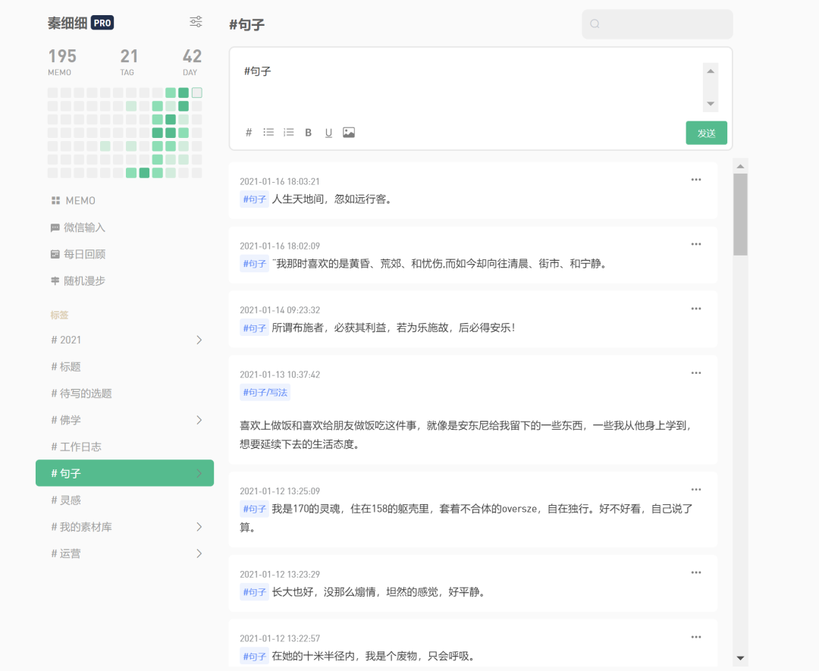Viewport: 819px width, 671px height.
Task: Open 随机漫步 random walk
Action: pos(78,281)
